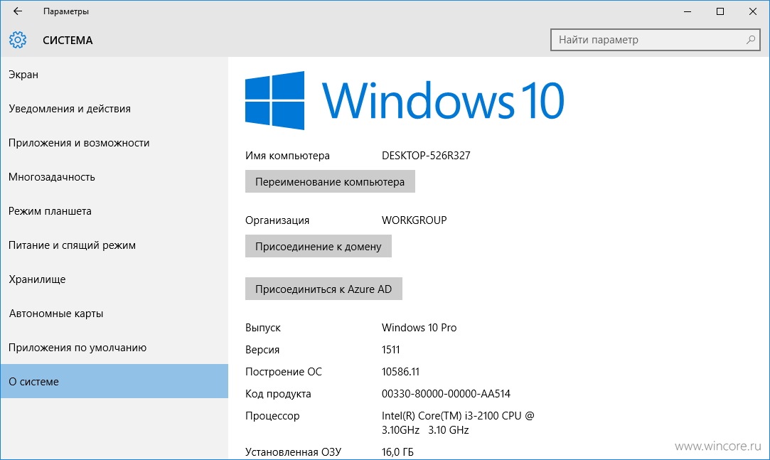Click the version value 1511

tap(390, 350)
